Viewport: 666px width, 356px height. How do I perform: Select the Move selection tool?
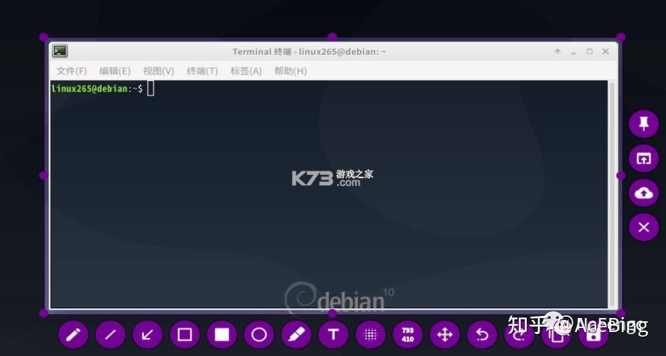[x=445, y=335]
